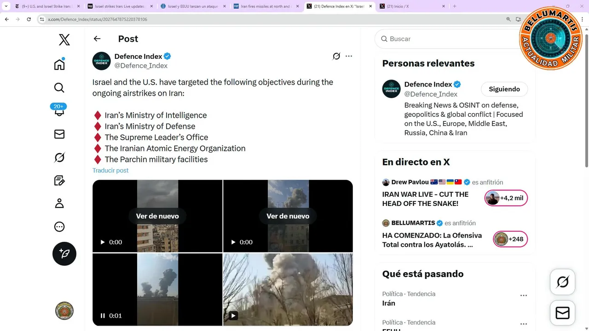Screen dimensions: 589x331
Task: Open Notifications bell with 20+ badge
Action: (59, 111)
